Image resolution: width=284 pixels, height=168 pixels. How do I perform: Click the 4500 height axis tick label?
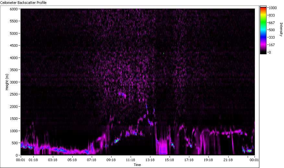tap(14, 45)
